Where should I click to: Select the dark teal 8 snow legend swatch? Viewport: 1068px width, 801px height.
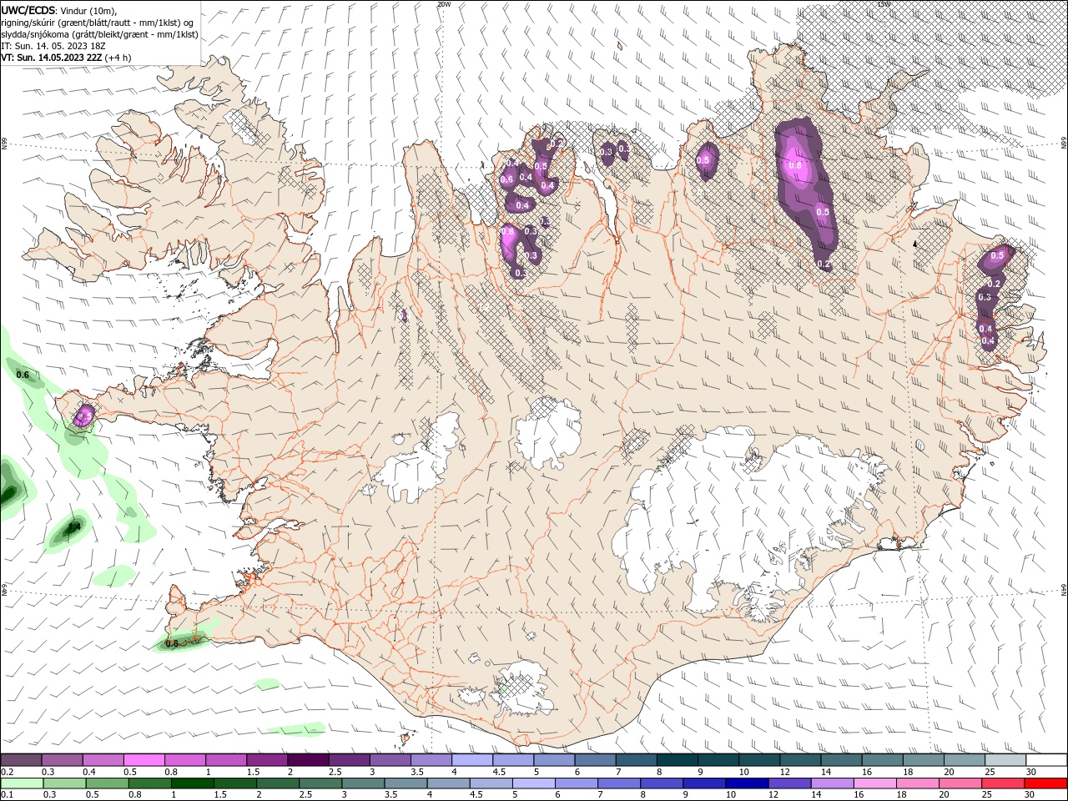click(677, 760)
